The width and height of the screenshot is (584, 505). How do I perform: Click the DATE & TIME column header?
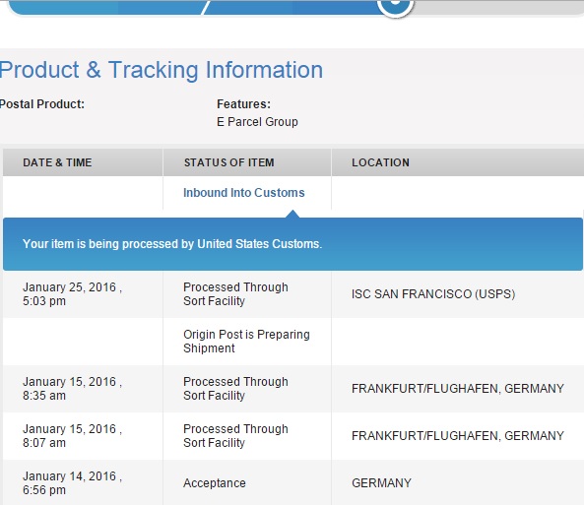pos(57,162)
